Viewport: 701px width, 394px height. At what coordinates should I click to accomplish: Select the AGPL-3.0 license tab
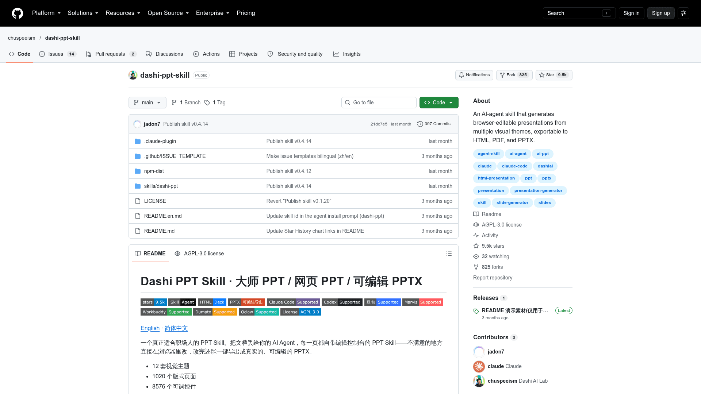[199, 254]
